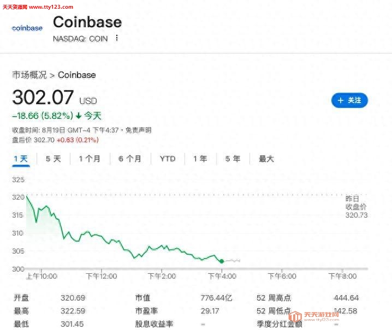Open the three-dot menu beside NASDAQ: COIN

click(116, 38)
